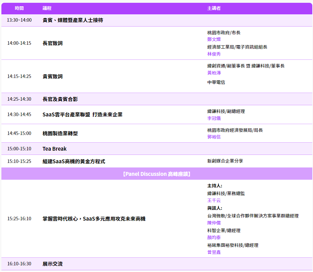Select the text 桃園市政府/市長
This screenshot has width=313, height=272.
tap(224, 33)
